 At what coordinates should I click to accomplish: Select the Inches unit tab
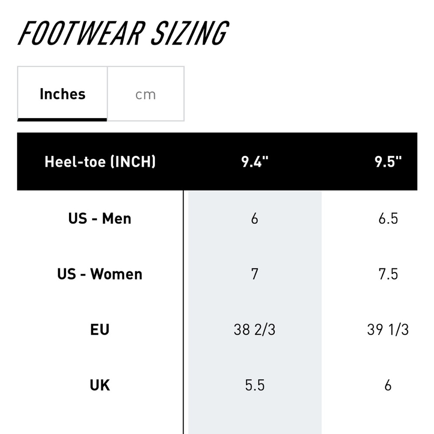tap(62, 94)
